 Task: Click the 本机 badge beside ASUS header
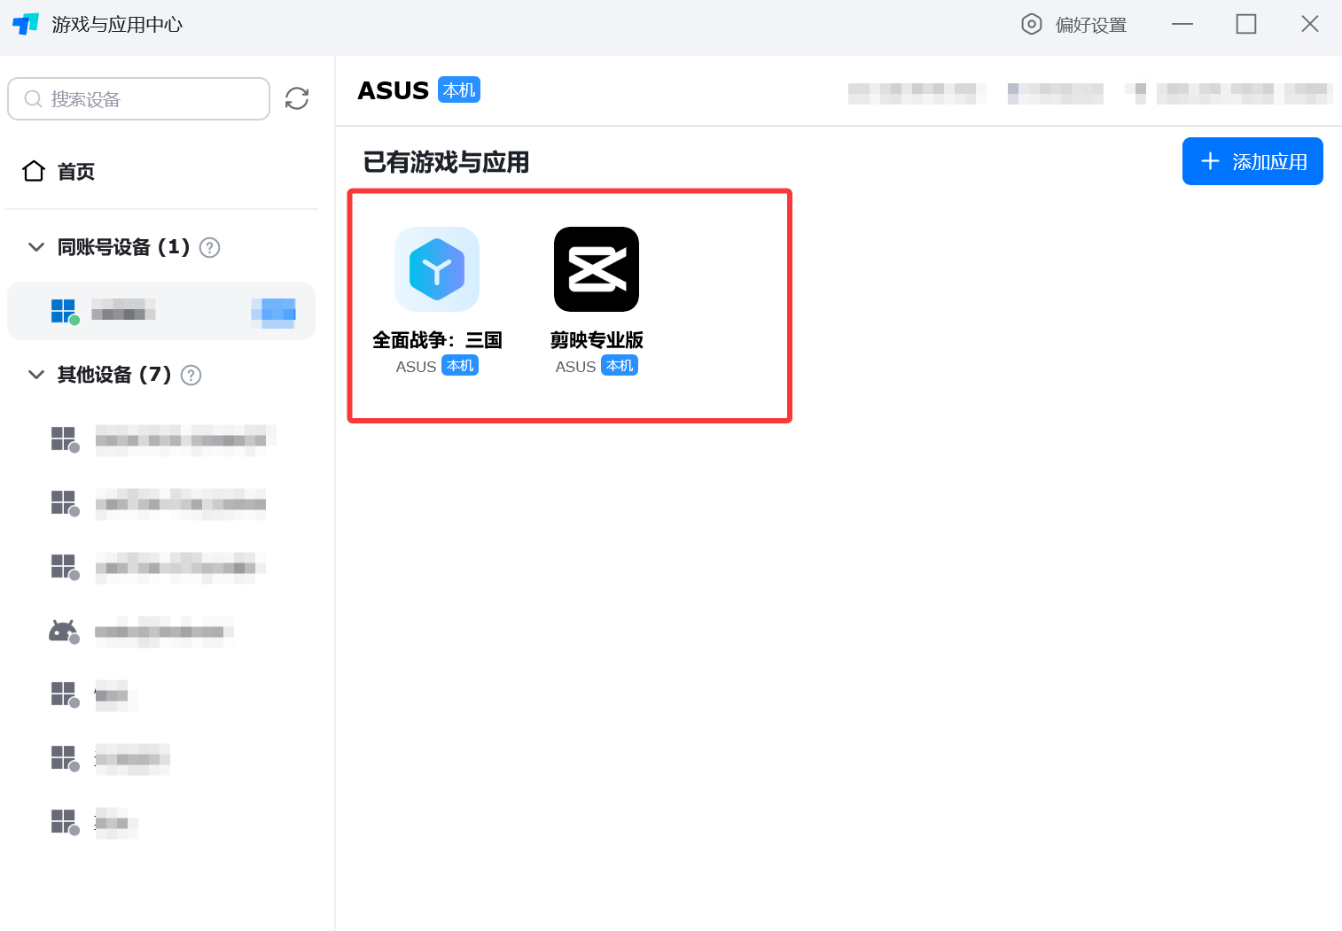[x=459, y=90]
